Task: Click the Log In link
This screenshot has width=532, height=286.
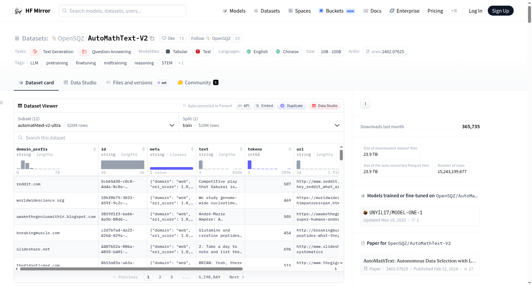Action: (x=475, y=11)
